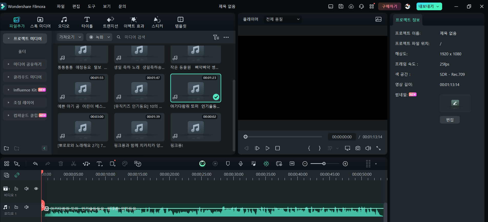
Task: Open the 전체 품질 playback quality dropdown
Action: point(283,19)
